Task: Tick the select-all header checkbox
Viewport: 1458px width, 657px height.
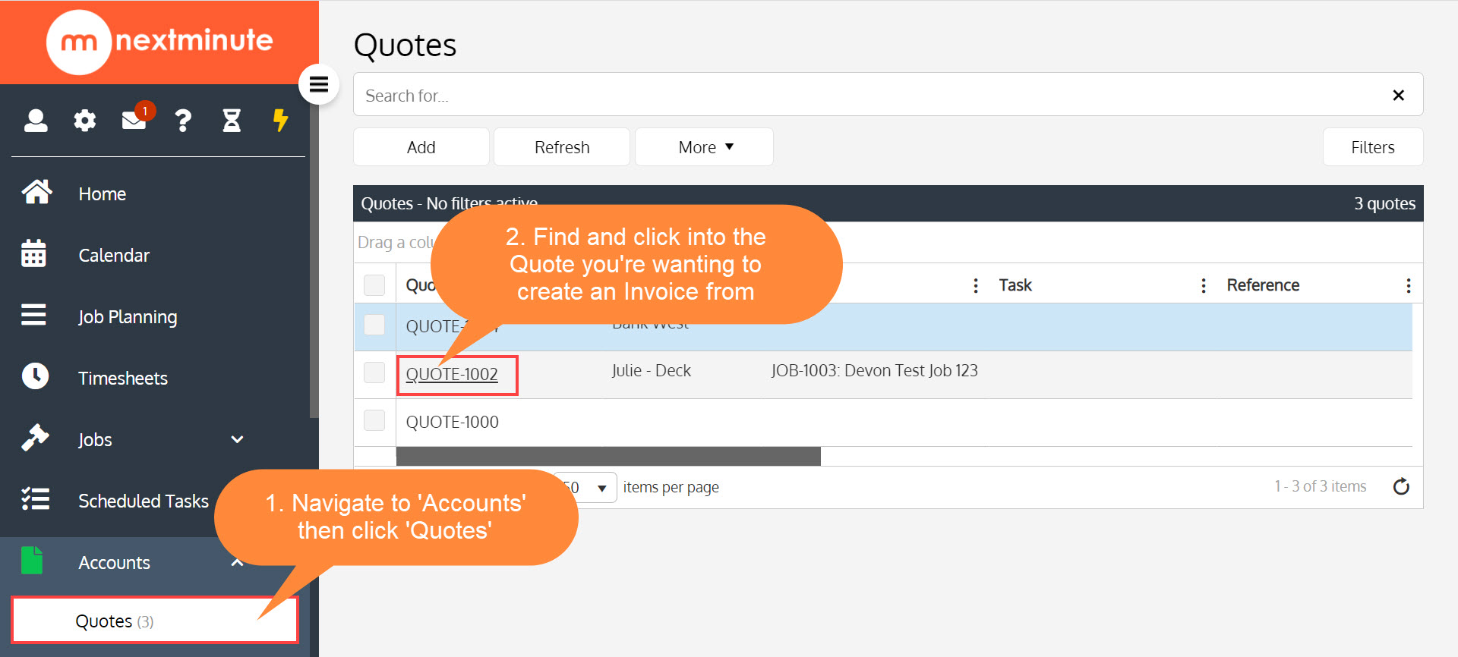Action: [x=374, y=284]
